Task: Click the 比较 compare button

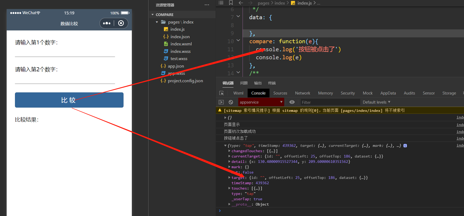Action: [69, 100]
